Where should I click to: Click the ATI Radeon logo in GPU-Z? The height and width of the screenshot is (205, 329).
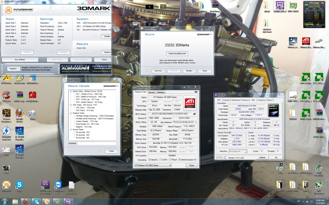pos(190,103)
